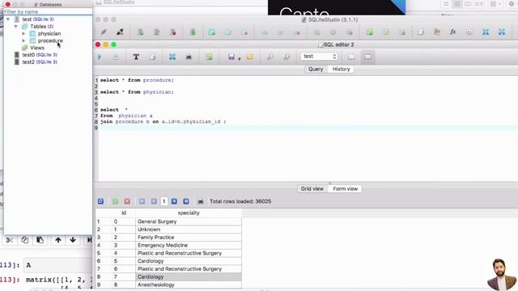
Task: Go to first results page
Action: (142, 201)
